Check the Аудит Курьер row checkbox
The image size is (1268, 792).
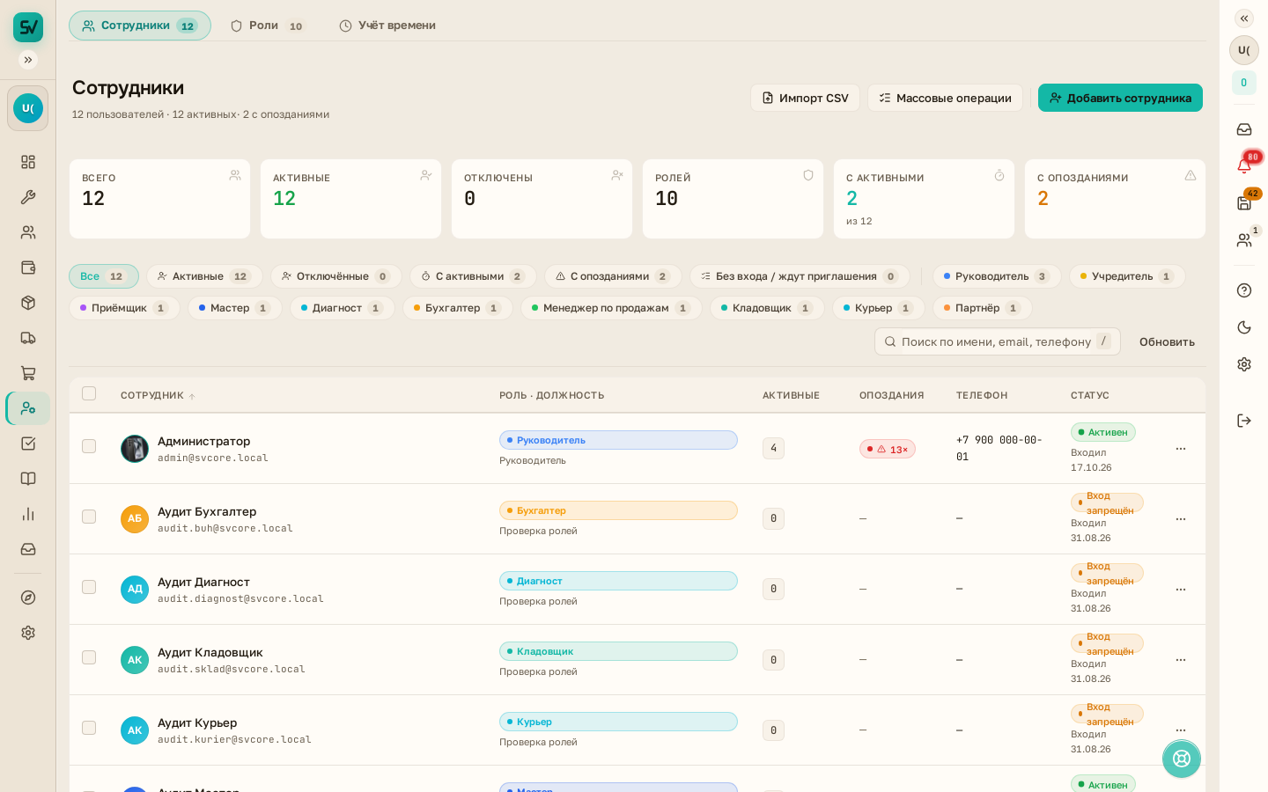point(89,728)
